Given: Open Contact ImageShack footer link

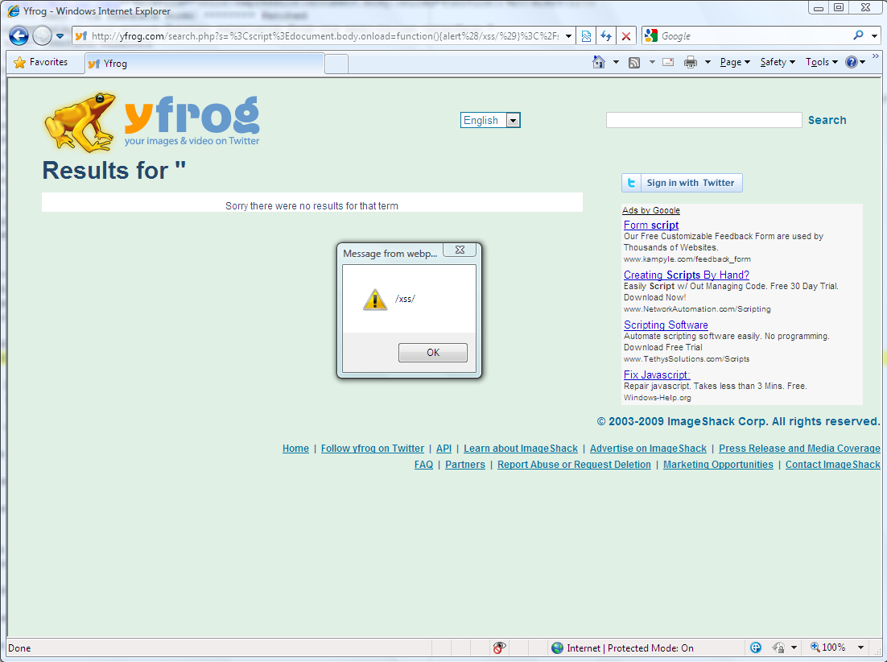Looking at the screenshot, I should [x=833, y=465].
